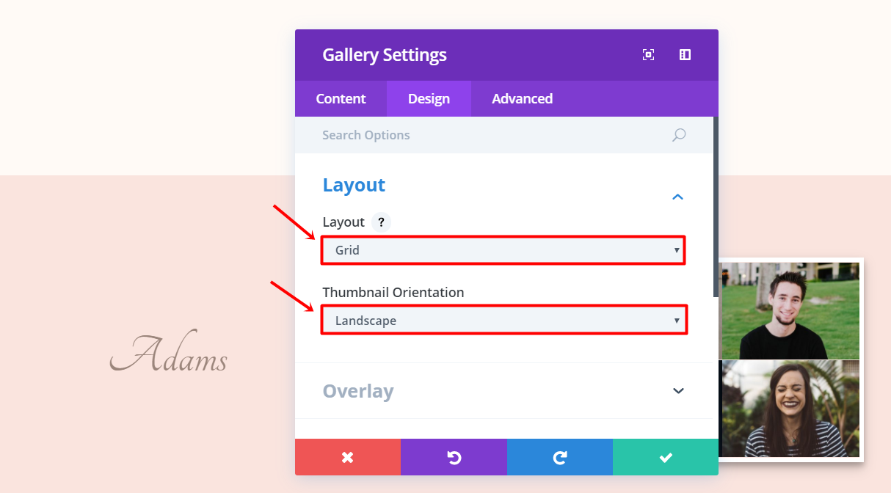Discard changes with the red X button
Screen dimensions: 891x493
click(348, 457)
